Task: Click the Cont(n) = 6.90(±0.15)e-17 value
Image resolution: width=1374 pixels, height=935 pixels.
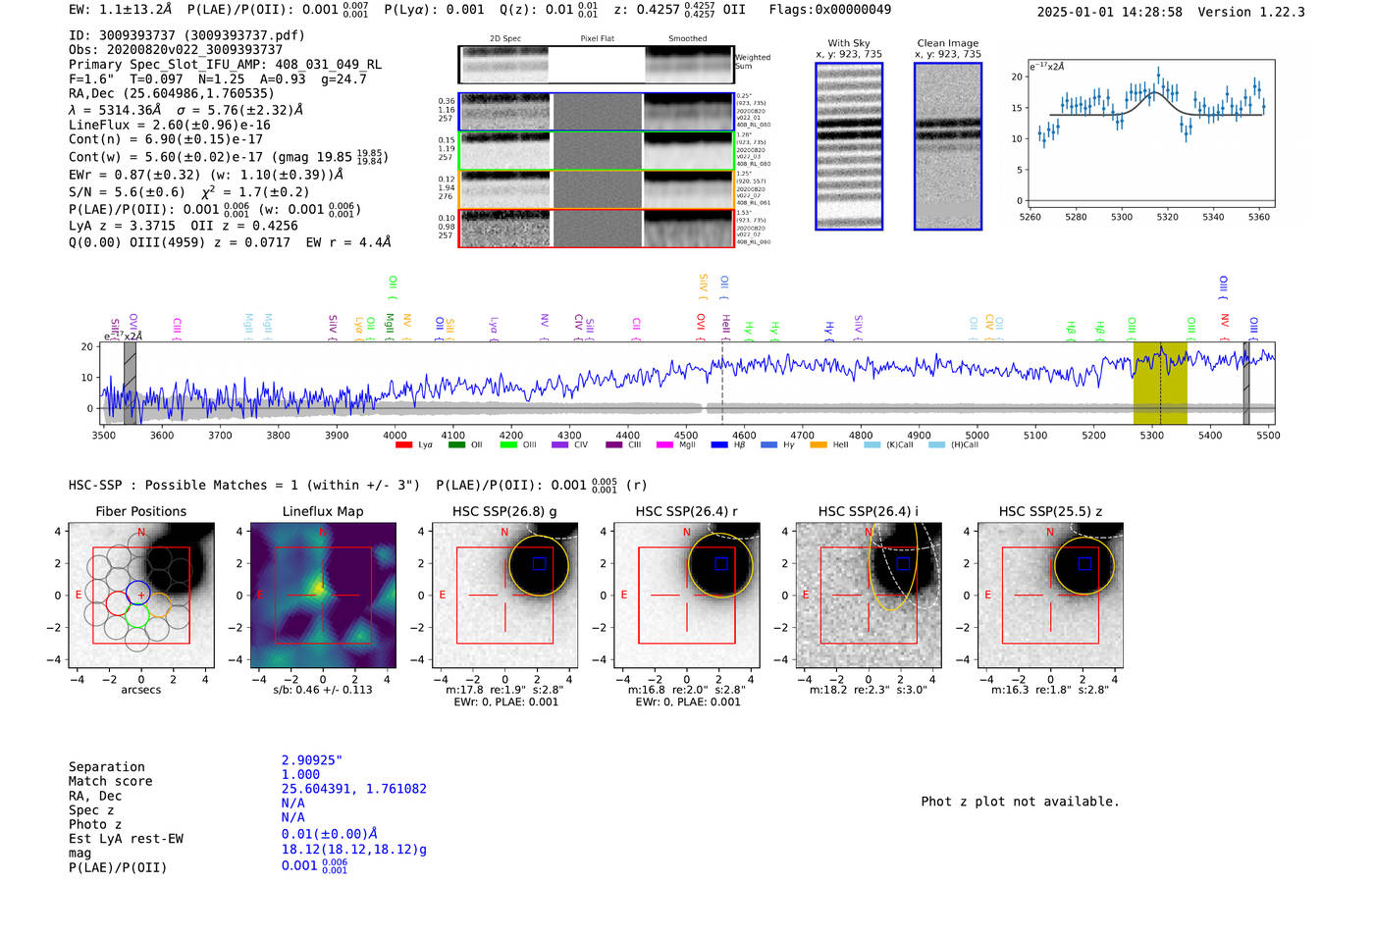Action: (x=166, y=139)
